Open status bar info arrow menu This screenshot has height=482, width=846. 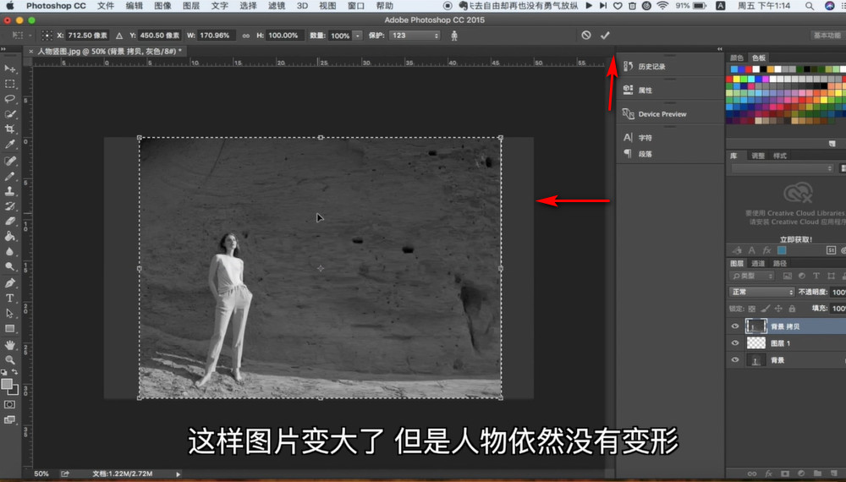[x=178, y=474]
